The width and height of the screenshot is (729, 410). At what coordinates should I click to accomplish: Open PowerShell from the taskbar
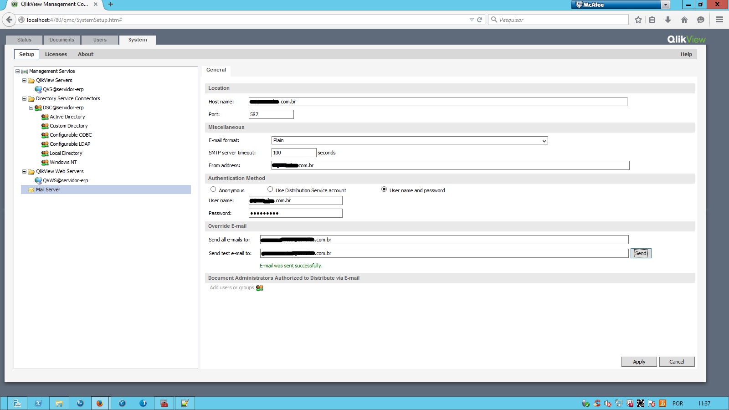(38, 403)
